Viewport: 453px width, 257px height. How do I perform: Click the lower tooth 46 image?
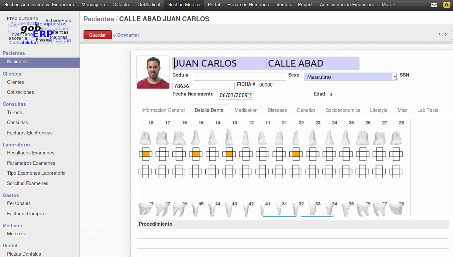point(179,209)
